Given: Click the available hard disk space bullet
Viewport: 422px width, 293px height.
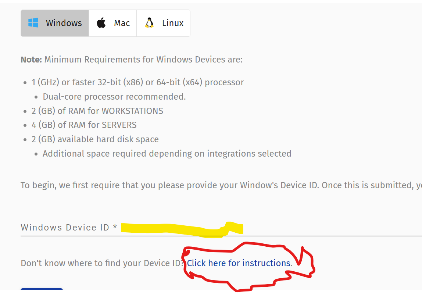Looking at the screenshot, I should coord(95,139).
